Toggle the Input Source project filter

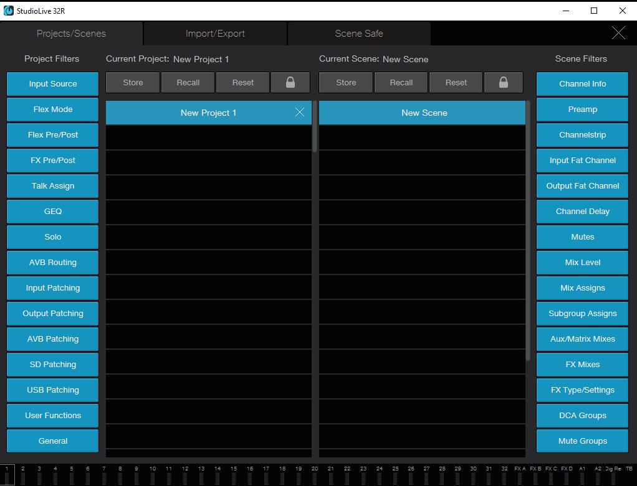tap(53, 84)
